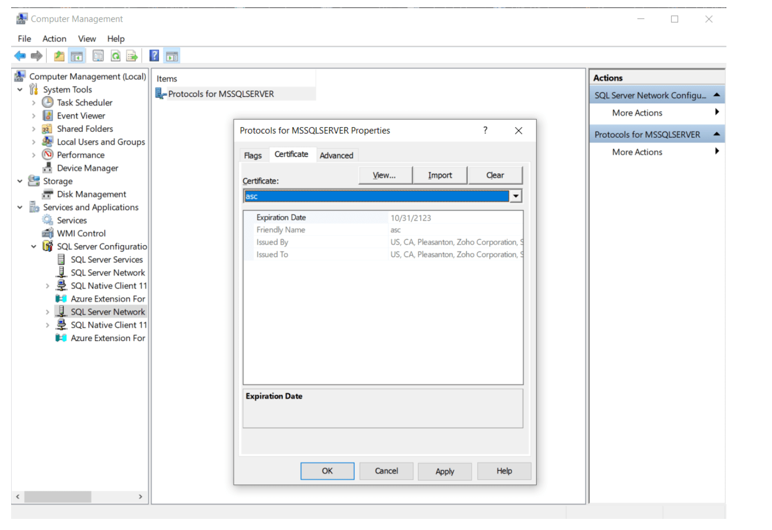772x530 pixels.
Task: Click the Export List toolbar icon
Action: pyautogui.click(x=132, y=56)
